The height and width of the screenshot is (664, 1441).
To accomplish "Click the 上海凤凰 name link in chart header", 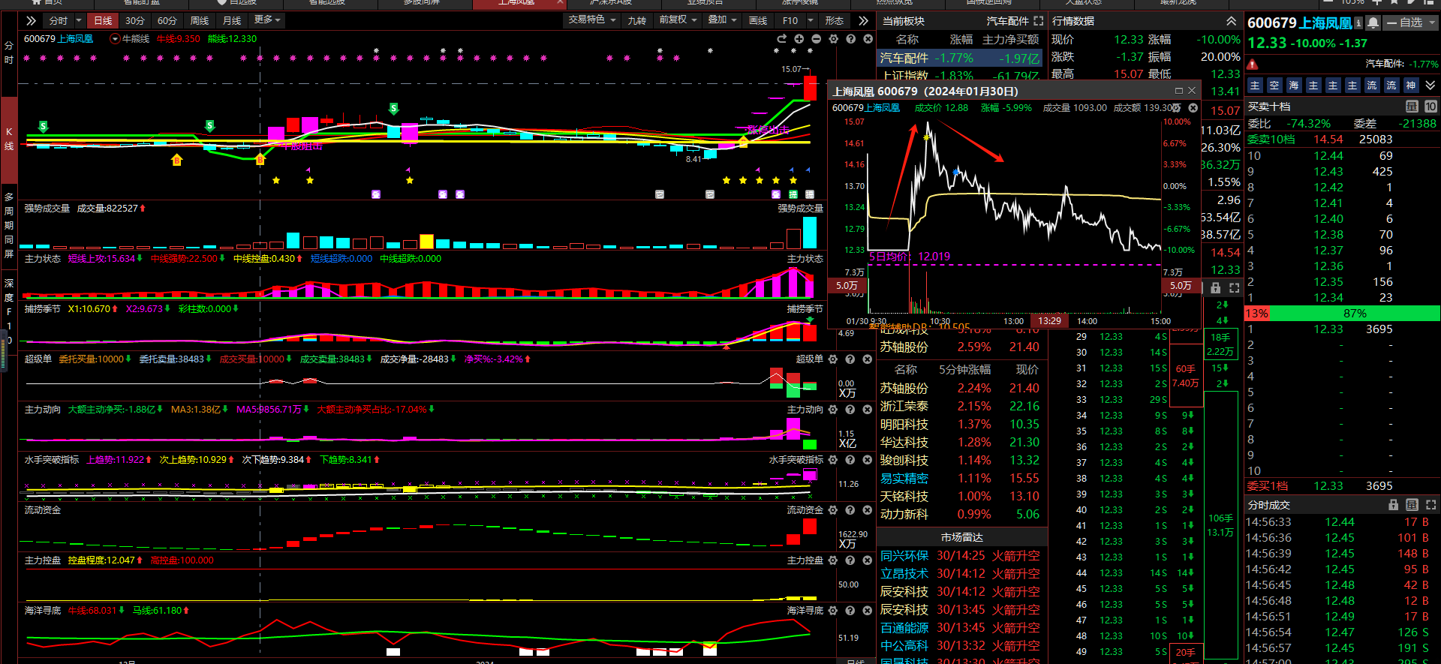I will coord(74,39).
